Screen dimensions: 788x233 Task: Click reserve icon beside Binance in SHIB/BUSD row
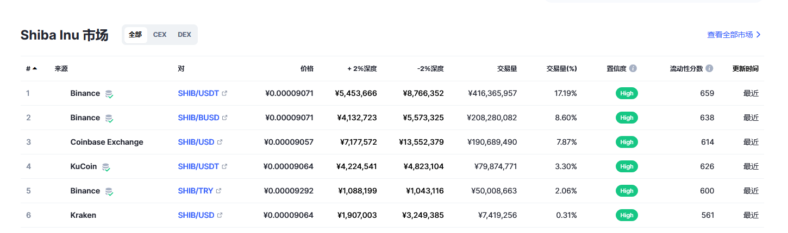pos(109,118)
